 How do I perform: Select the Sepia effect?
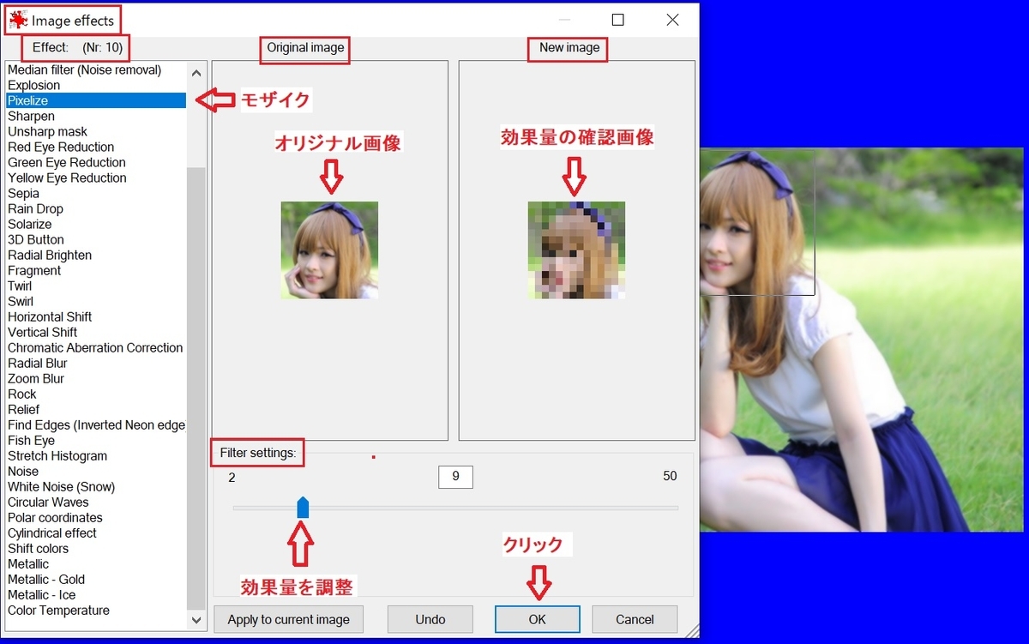pyautogui.click(x=23, y=193)
